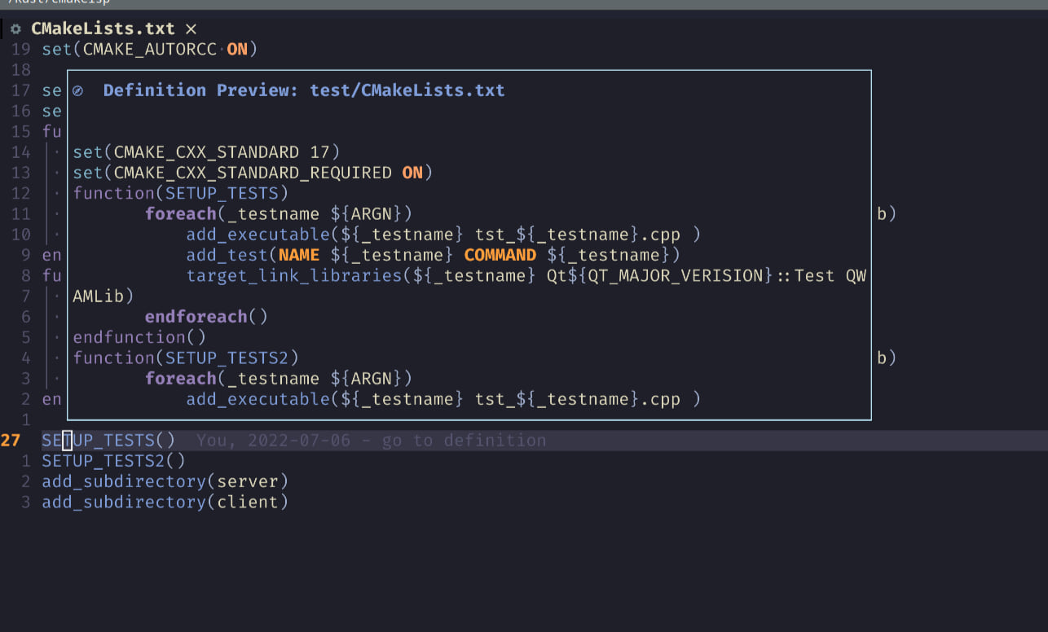The width and height of the screenshot is (1048, 632).
Task: Click the add_subdirectory(server) line
Action: click(165, 481)
